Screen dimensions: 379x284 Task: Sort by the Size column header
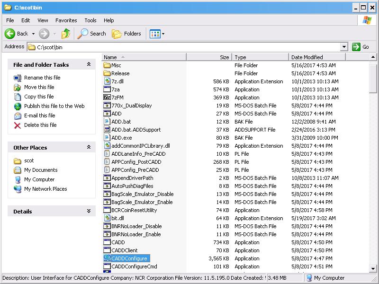pos(209,57)
